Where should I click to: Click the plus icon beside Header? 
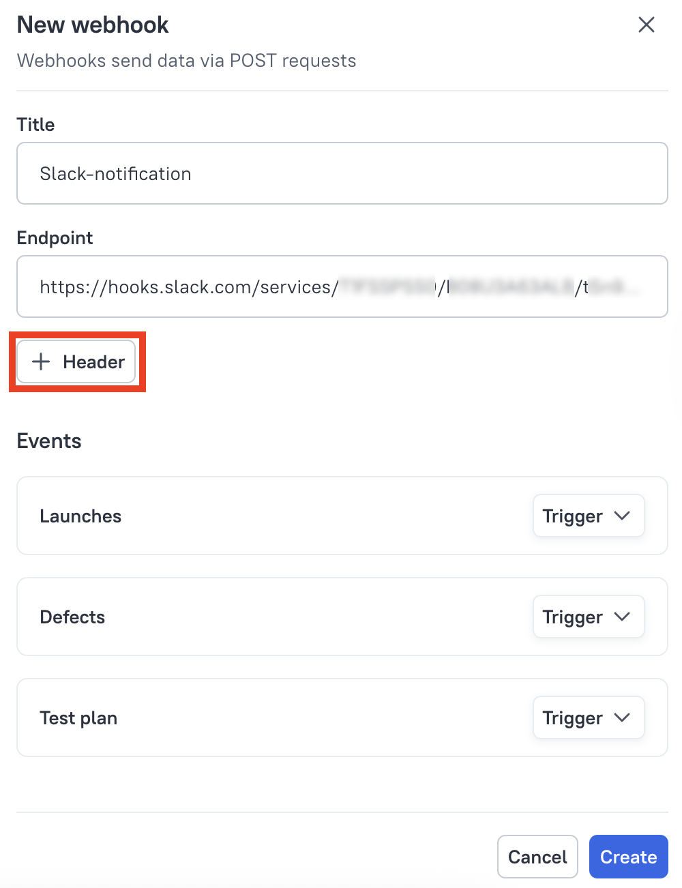click(x=42, y=361)
